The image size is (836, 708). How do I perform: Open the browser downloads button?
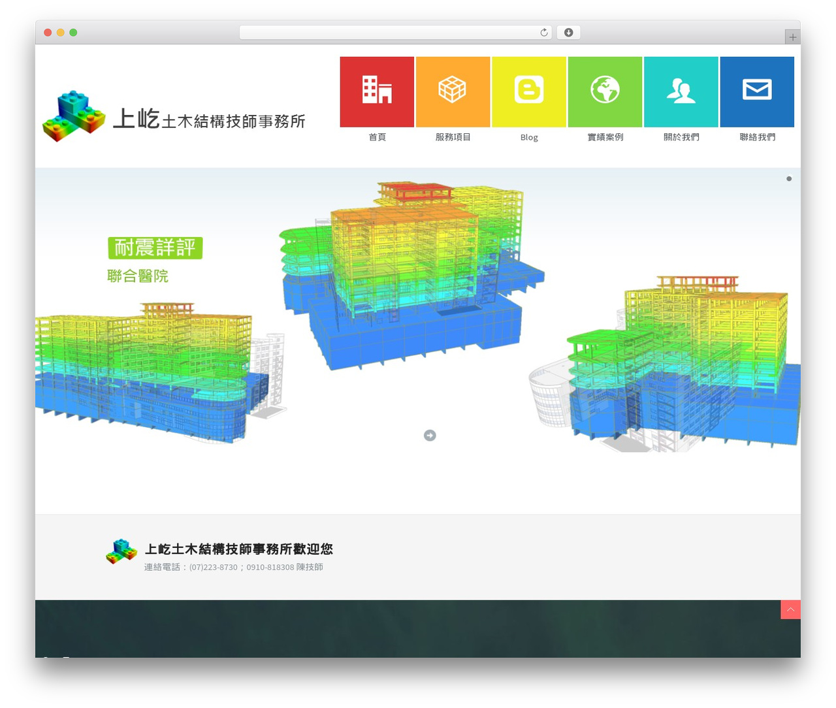(568, 33)
